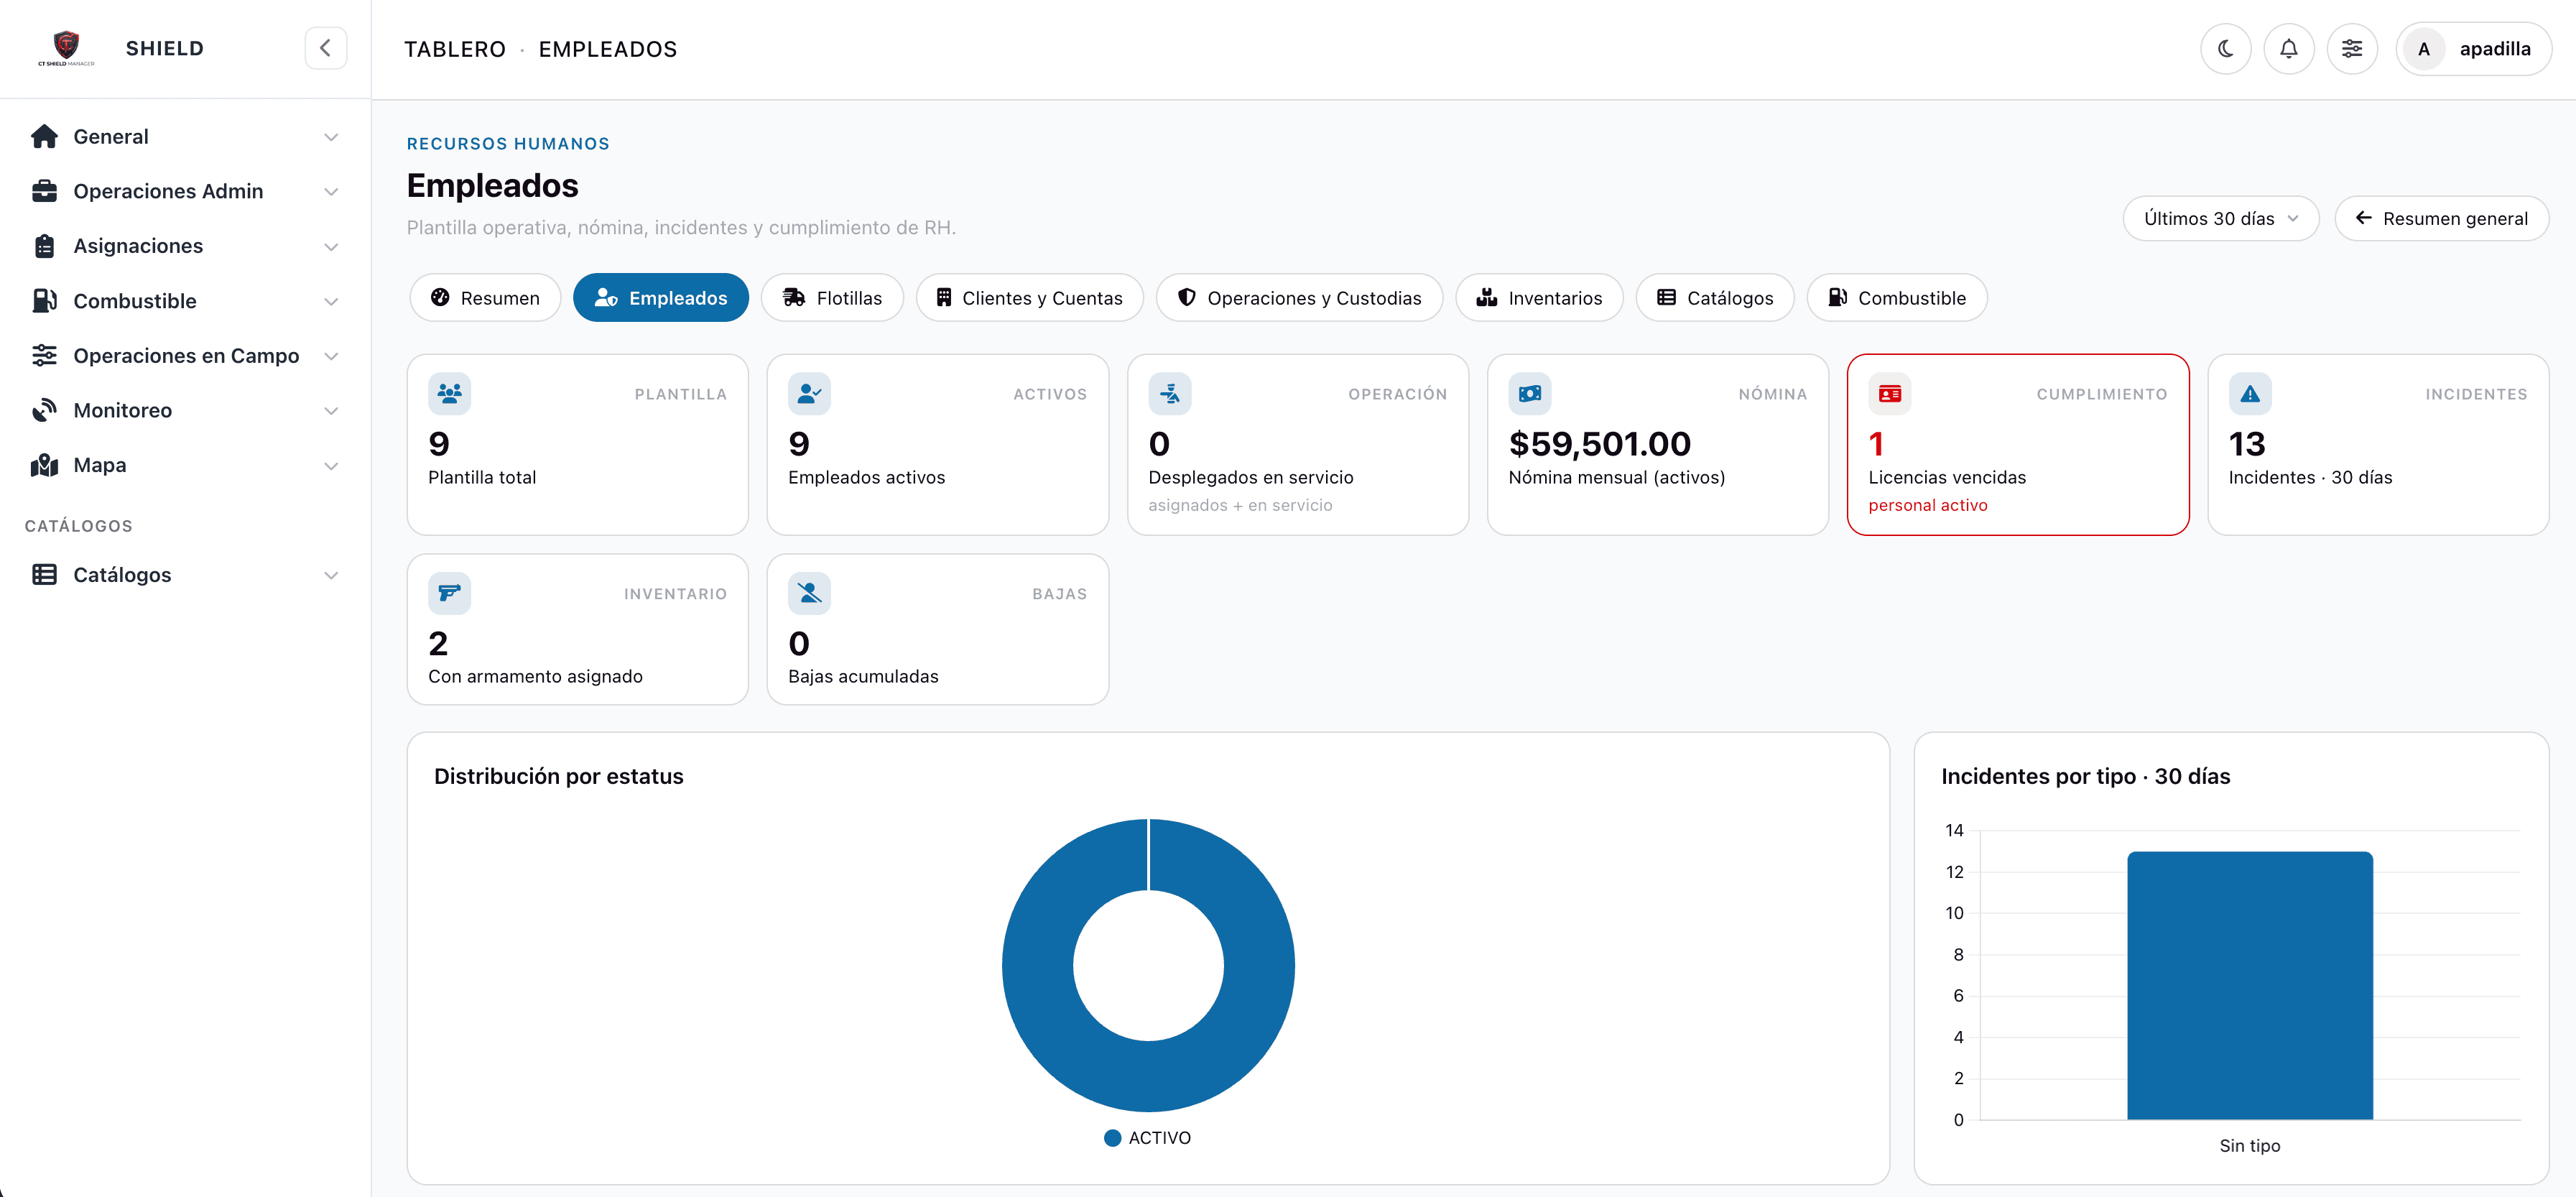Toggle the ACTIVO legend swatch

click(x=1112, y=1138)
